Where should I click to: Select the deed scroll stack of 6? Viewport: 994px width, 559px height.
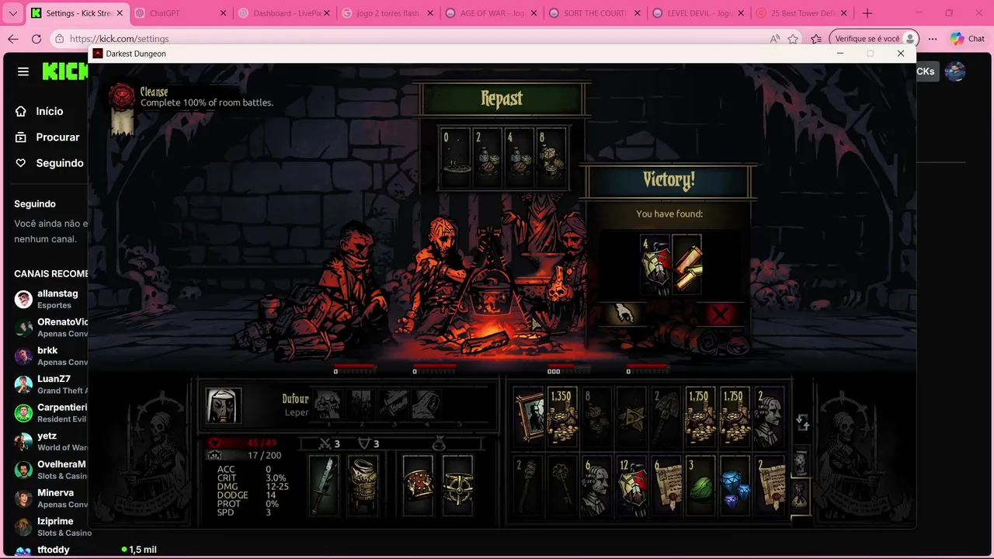666,485
